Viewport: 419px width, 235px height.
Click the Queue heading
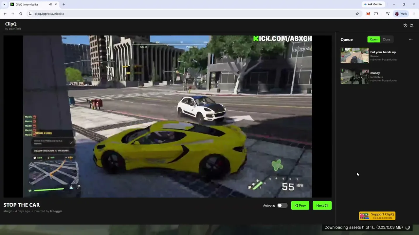point(347,39)
